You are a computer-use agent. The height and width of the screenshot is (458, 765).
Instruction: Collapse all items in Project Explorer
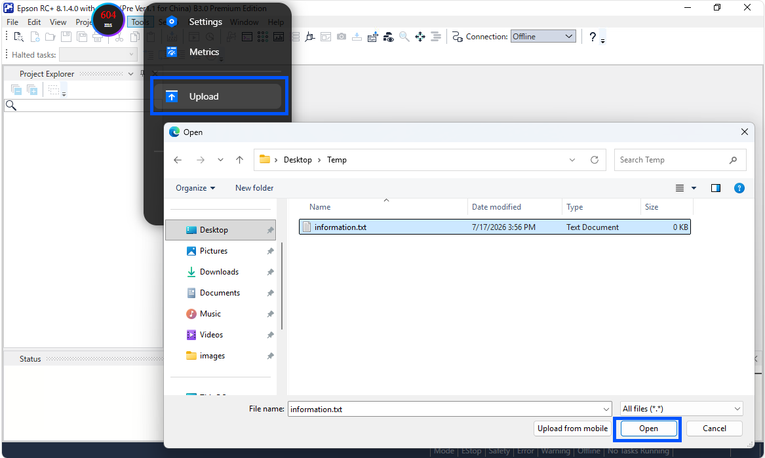click(16, 90)
